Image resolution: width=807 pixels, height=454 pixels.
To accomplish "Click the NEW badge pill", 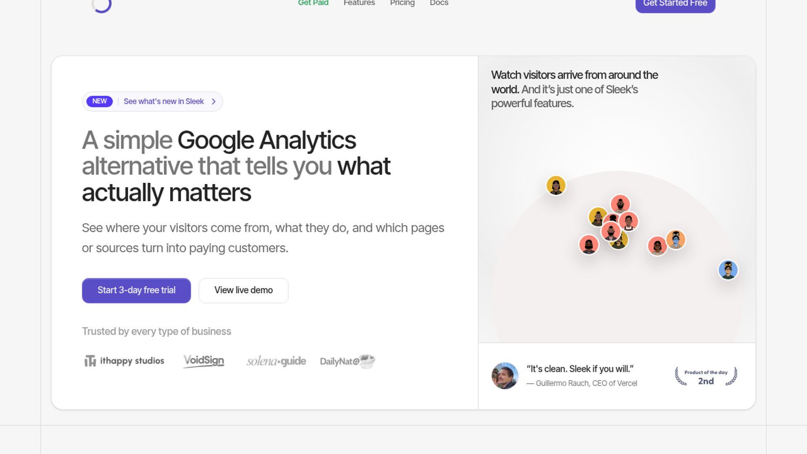I will point(100,101).
